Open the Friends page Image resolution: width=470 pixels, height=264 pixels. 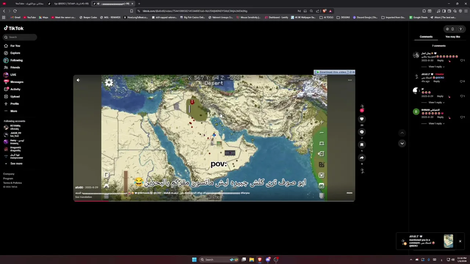(12, 67)
